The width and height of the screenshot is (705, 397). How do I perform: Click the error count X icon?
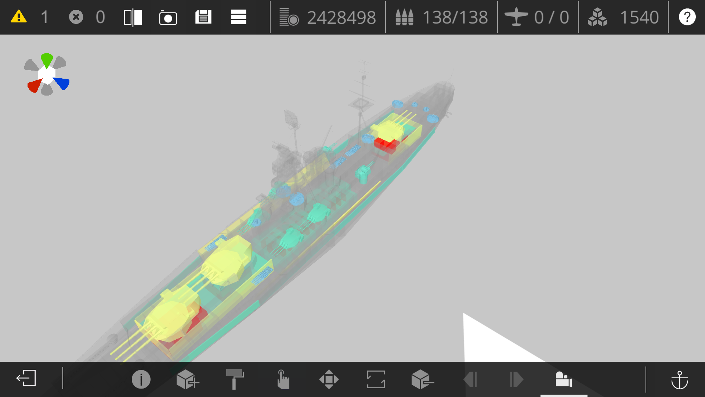[76, 17]
